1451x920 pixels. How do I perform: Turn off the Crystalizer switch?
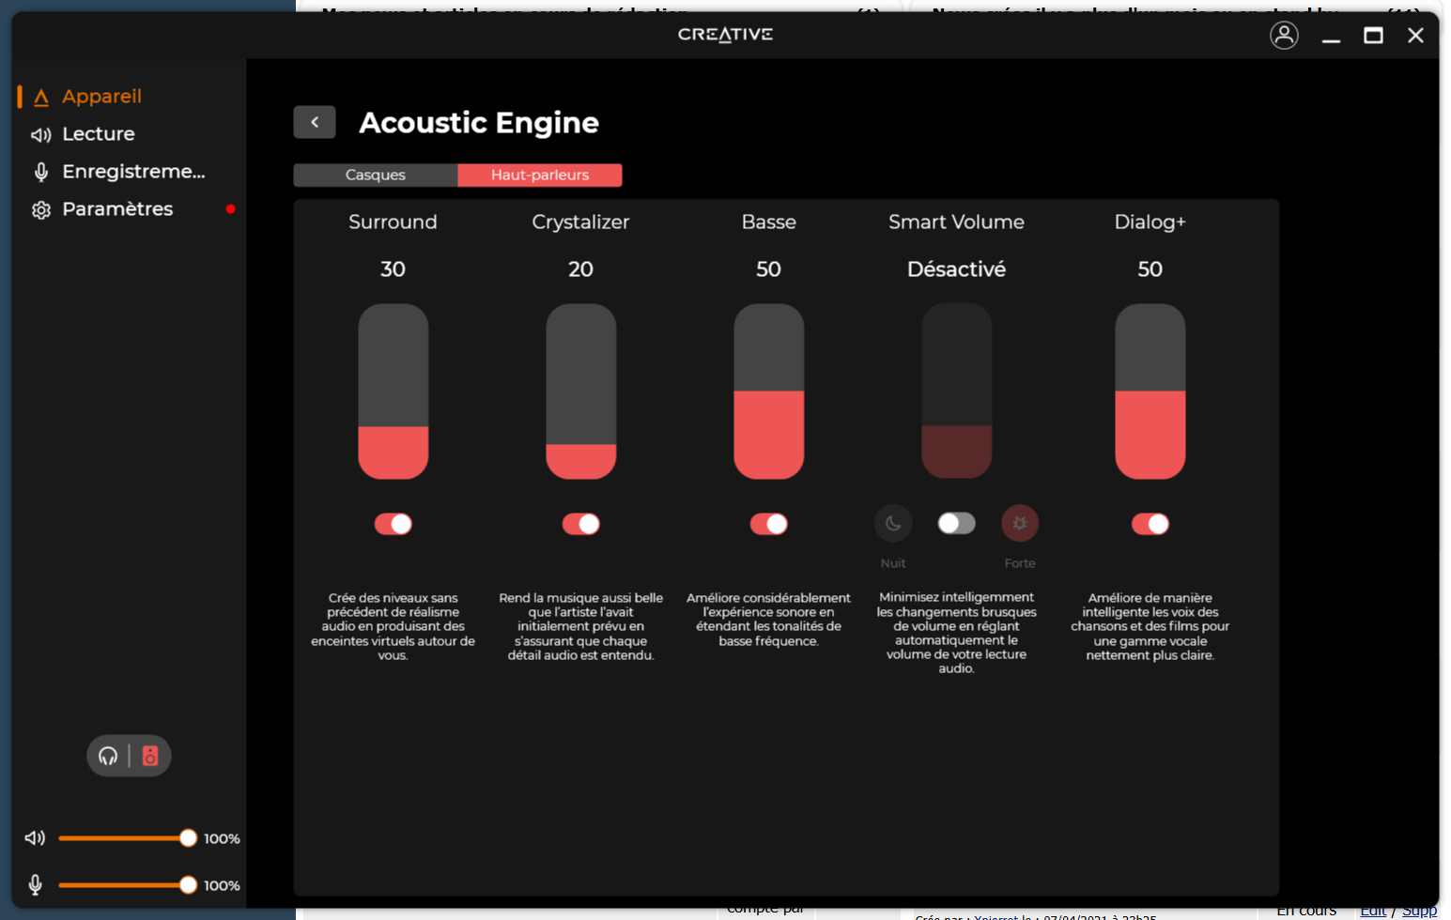581,524
